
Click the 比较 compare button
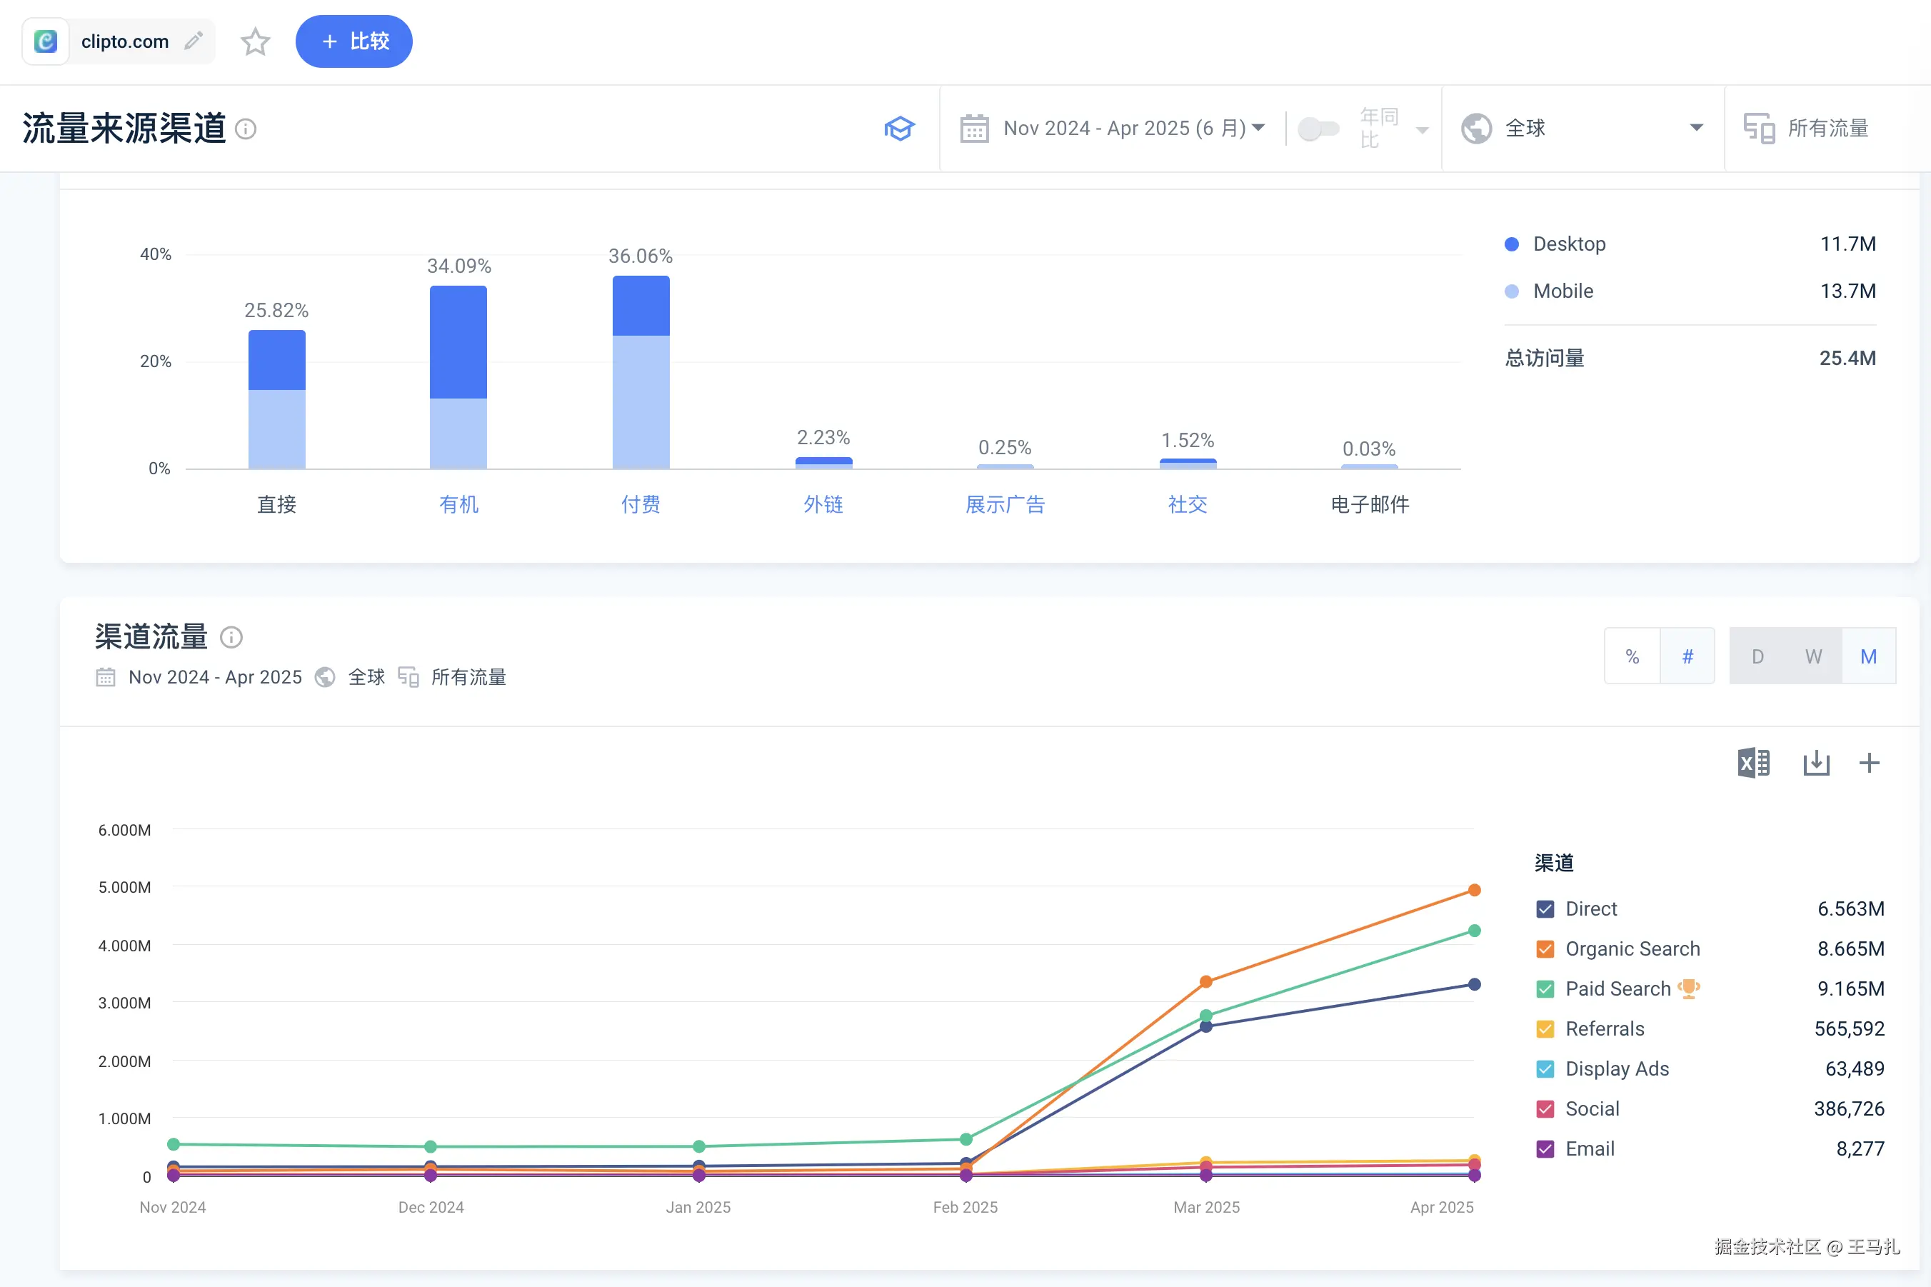[353, 41]
